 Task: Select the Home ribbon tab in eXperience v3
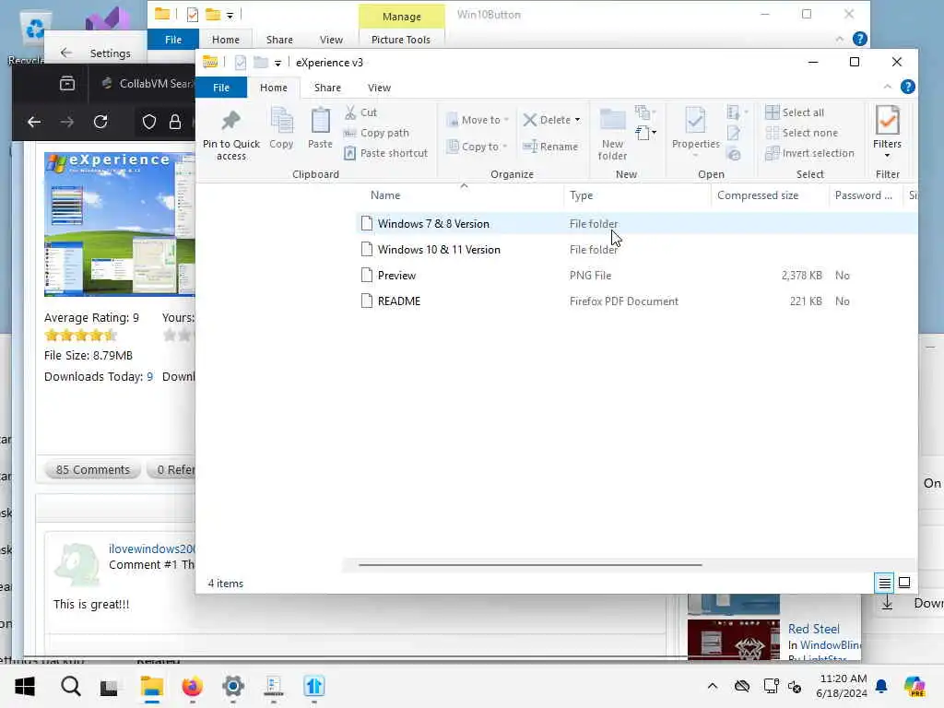click(x=273, y=88)
